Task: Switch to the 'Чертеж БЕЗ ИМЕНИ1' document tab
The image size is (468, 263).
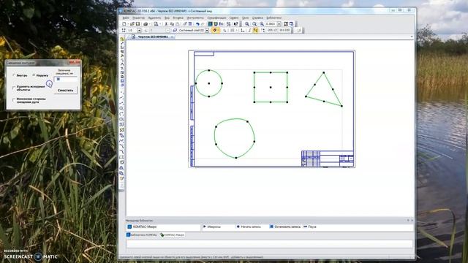Action: pyautogui.click(x=152, y=37)
